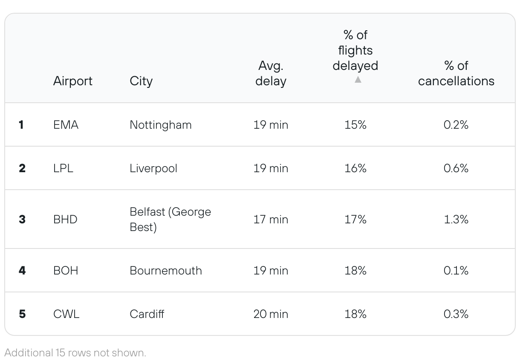Select the BHD airport code cell
This screenshot has width=520, height=364.
[65, 220]
